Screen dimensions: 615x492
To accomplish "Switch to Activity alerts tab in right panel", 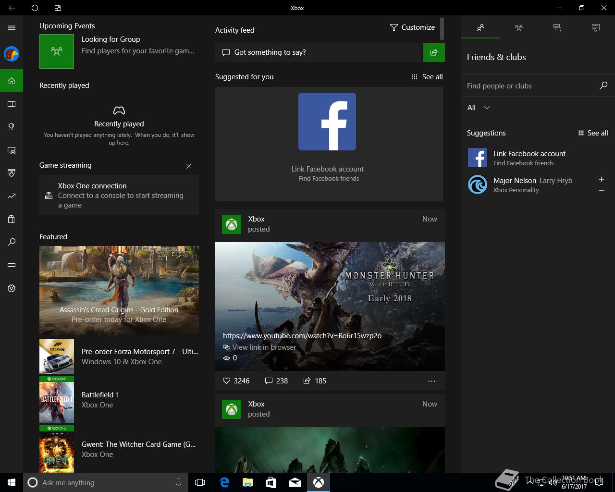I will [596, 28].
